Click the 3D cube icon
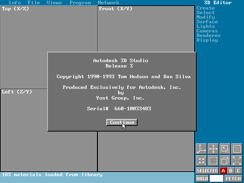Image resolution: width=244 pixels, height=183 pixels. click(225, 161)
